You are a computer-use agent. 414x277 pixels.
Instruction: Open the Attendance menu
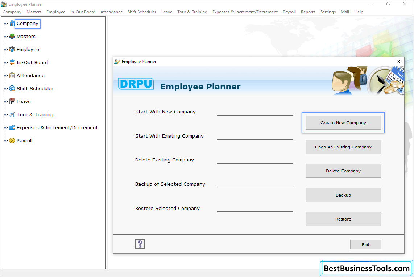click(x=111, y=12)
